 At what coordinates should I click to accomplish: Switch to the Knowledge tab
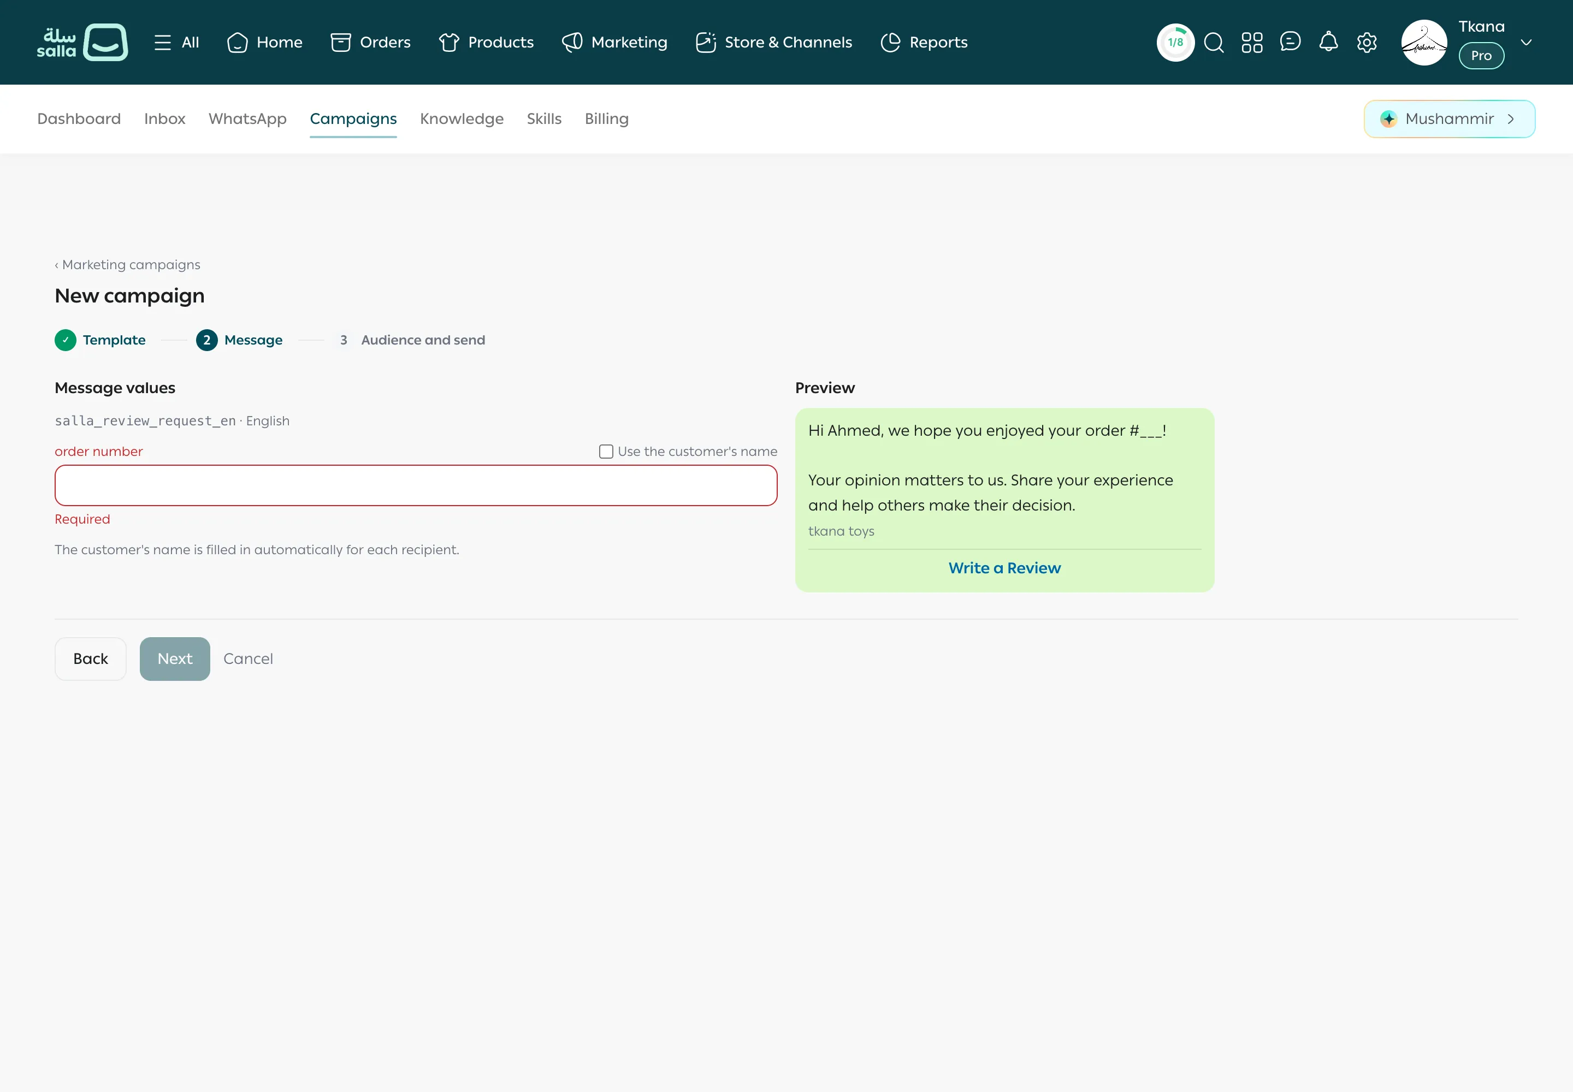tap(462, 119)
